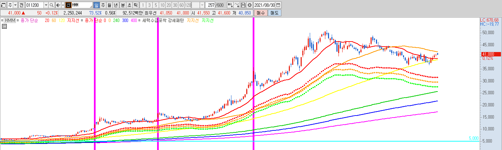This screenshot has height=150, width=502.
Task: Choose interval 5 button
Action: pyautogui.click(x=156, y=5)
